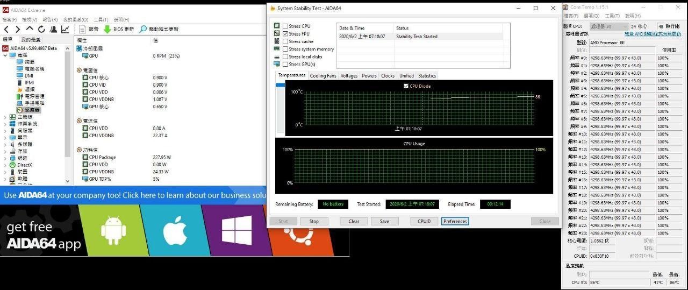The width and height of the screenshot is (688, 290).
Task: Click the Preferences button
Action: 455,221
